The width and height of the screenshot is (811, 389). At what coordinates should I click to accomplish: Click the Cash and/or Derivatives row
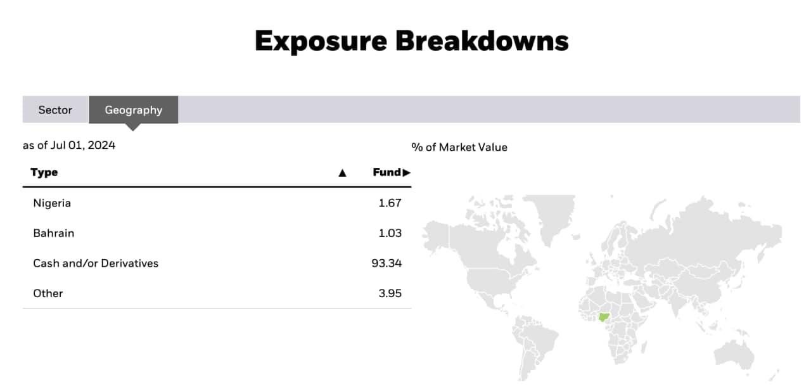coord(217,263)
